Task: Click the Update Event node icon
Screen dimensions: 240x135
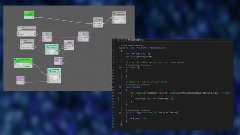Action: point(27,13)
